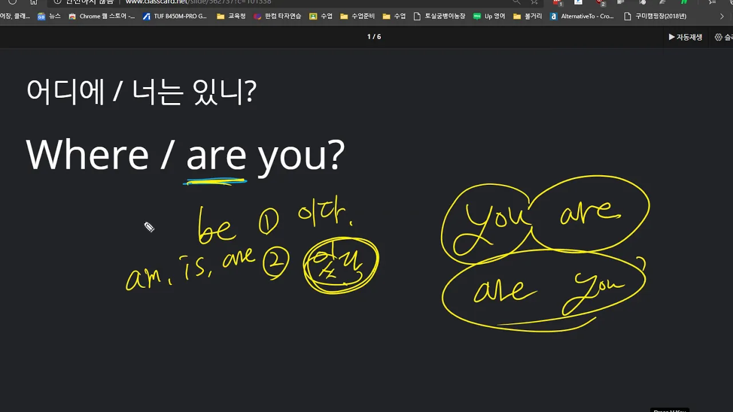Open the 구미캠핑장(2018년) bookmark

[655, 16]
